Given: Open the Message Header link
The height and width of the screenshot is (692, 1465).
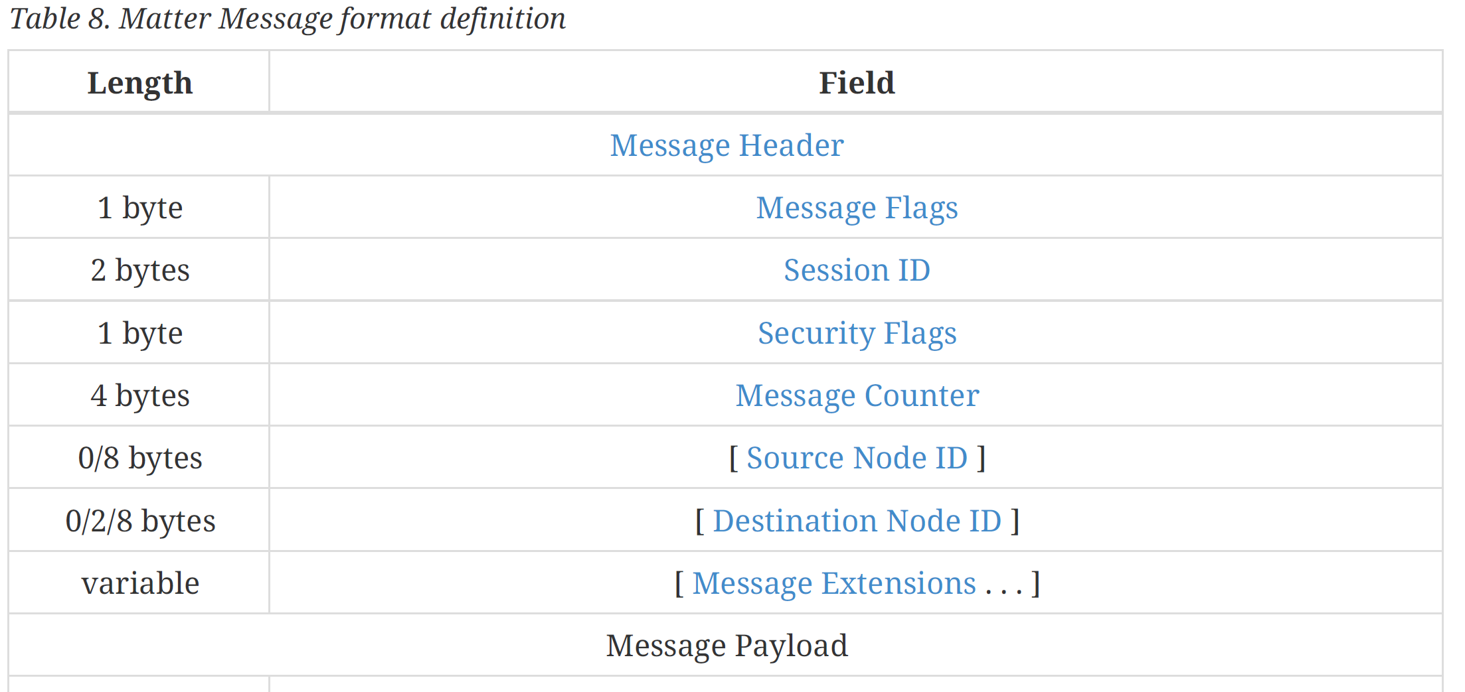Looking at the screenshot, I should click(x=727, y=145).
